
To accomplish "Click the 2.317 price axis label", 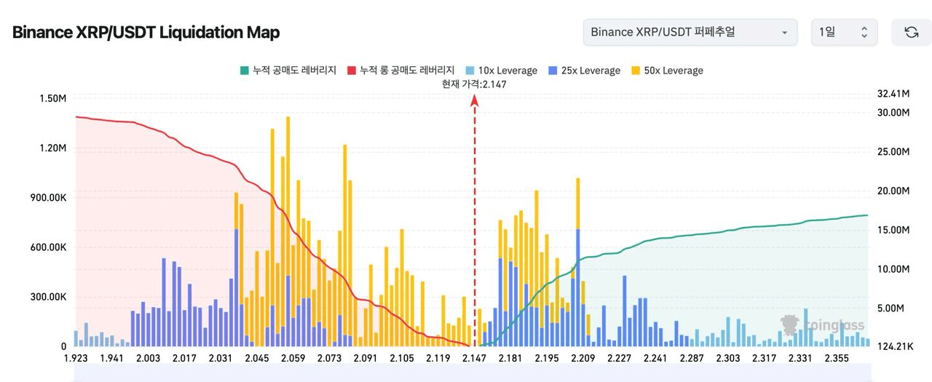I will 765,358.
